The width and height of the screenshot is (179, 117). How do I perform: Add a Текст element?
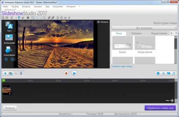click(9, 27)
